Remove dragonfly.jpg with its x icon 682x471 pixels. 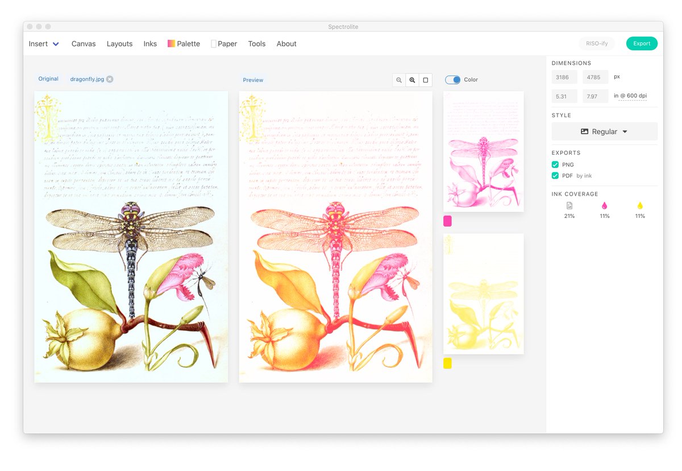110,79
